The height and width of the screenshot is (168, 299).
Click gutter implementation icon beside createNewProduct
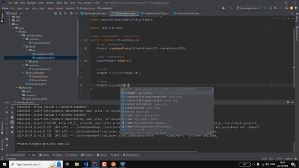(85, 49)
